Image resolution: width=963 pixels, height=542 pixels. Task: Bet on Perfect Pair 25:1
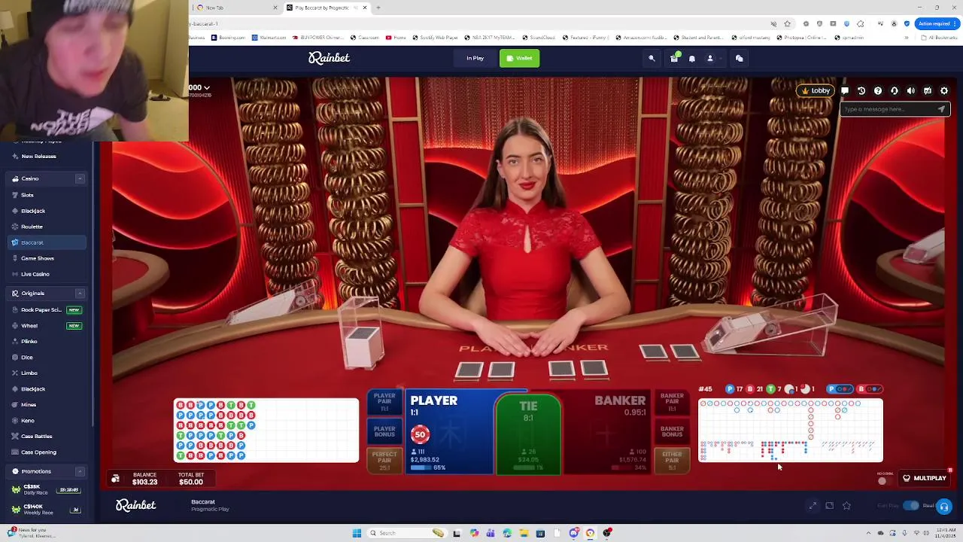click(384, 461)
